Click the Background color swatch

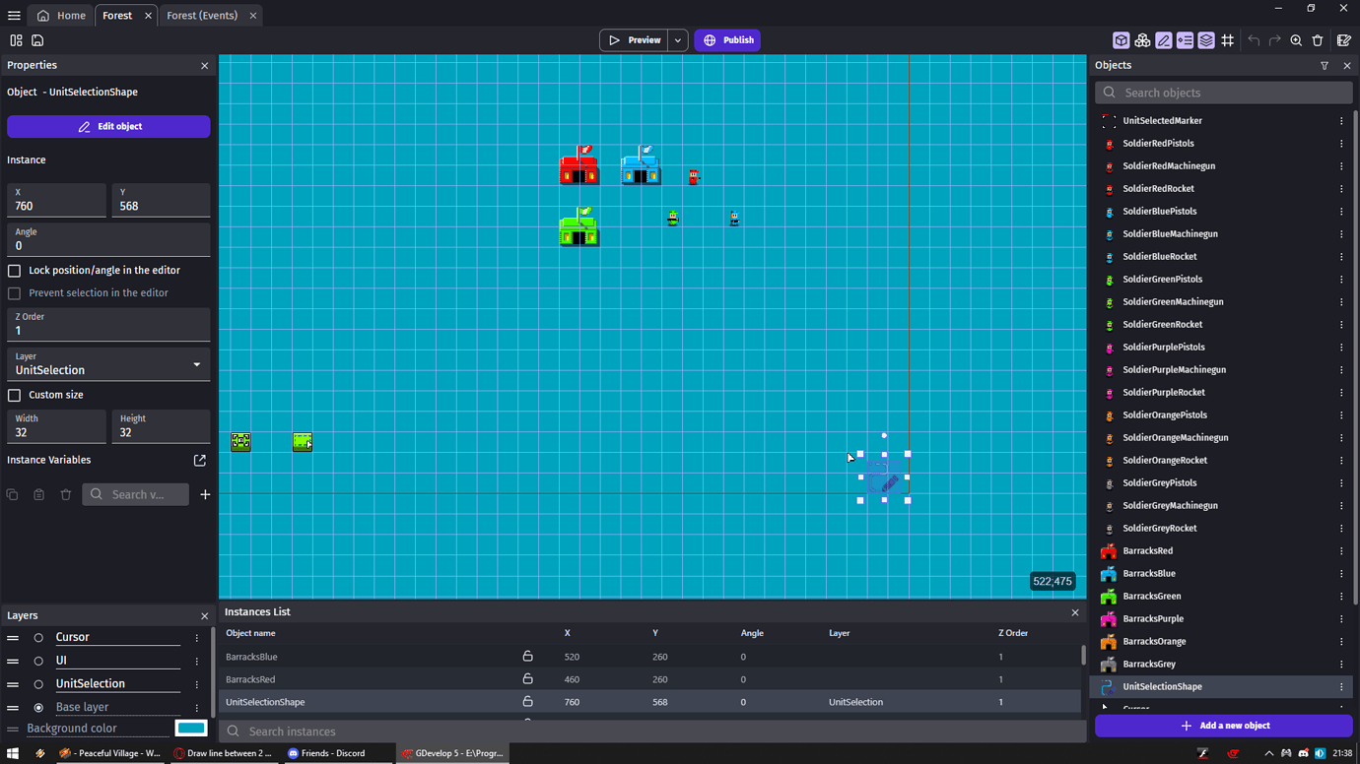(x=191, y=728)
